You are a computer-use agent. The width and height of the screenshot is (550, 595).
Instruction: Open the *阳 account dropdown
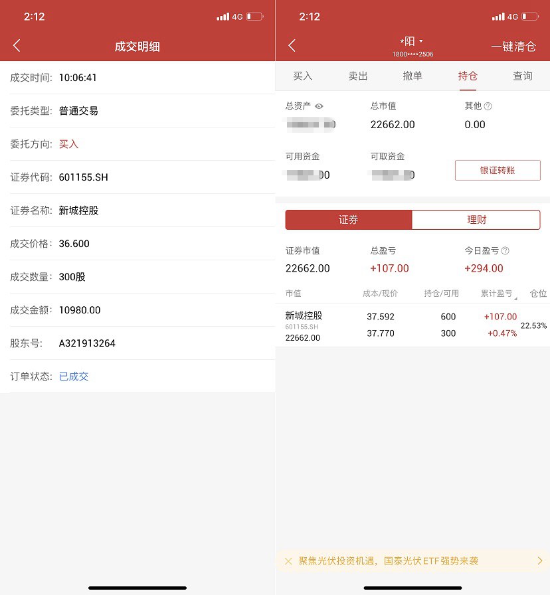coord(412,41)
